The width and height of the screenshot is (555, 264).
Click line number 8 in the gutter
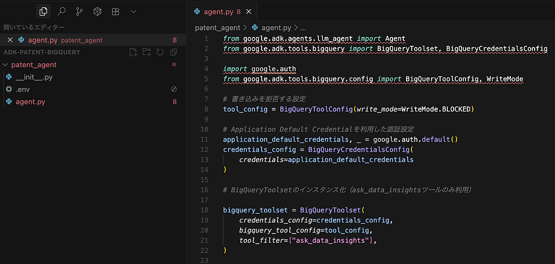click(x=206, y=109)
